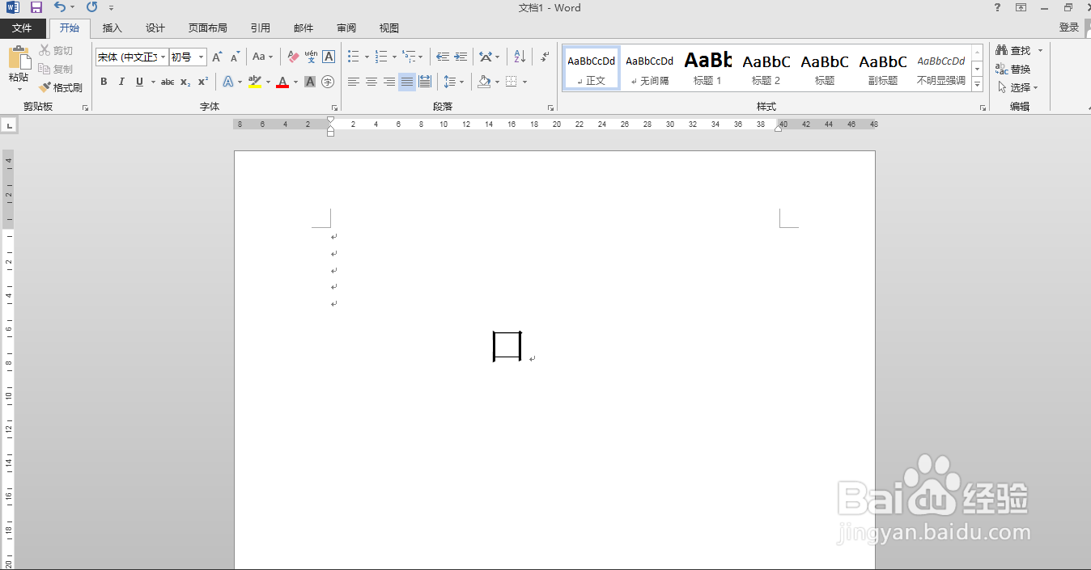
Task: Toggle character shading (gray A) button
Action: tap(310, 82)
